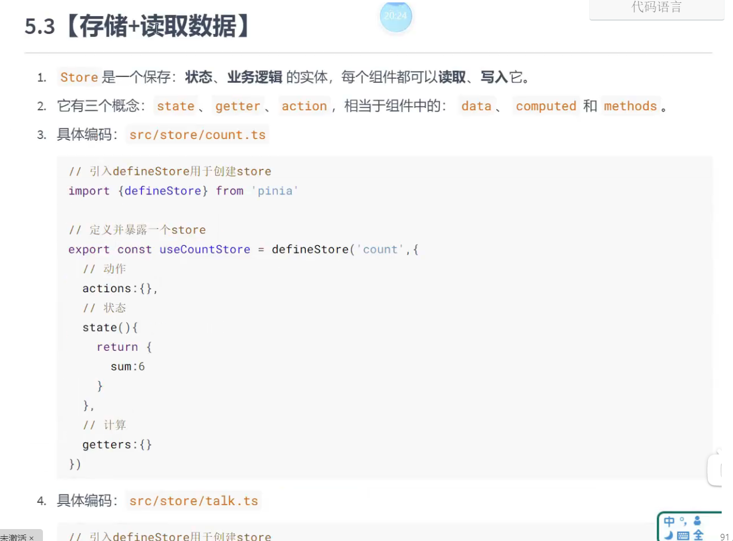Screen dimensions: 733x541
Task: Click the identifier useCountStore
Action: pyautogui.click(x=205, y=249)
